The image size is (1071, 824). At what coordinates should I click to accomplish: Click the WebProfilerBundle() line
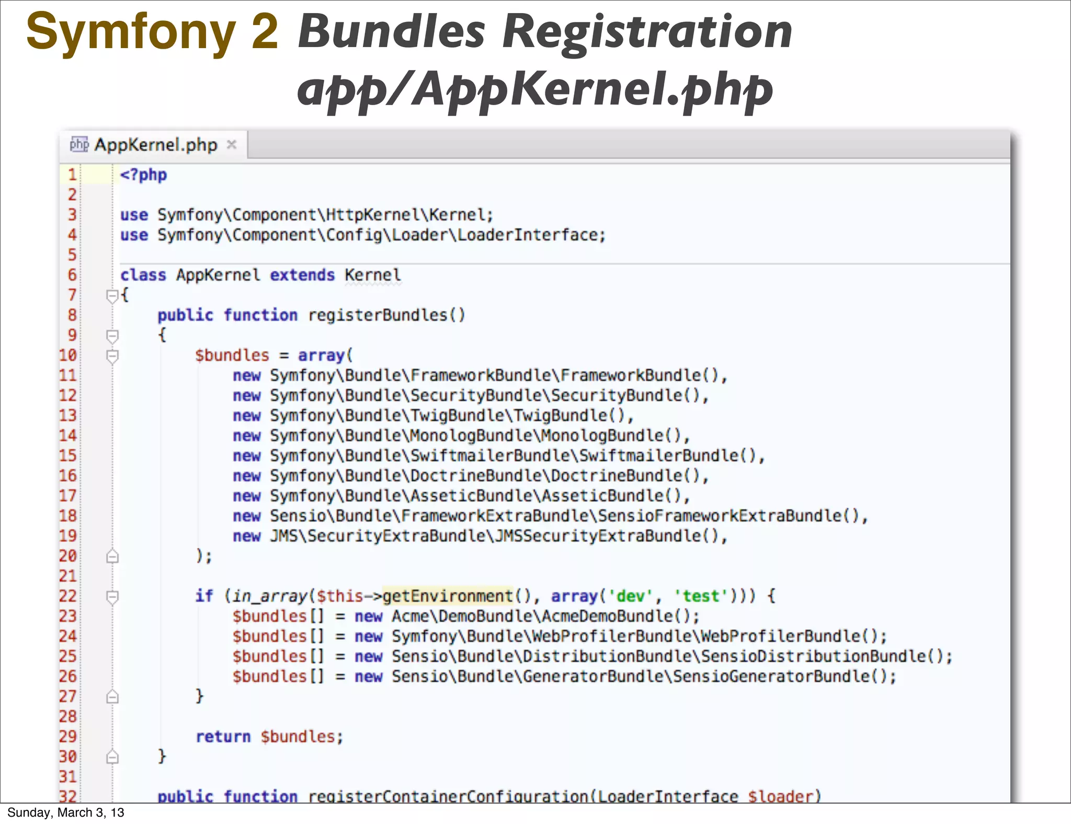[560, 636]
